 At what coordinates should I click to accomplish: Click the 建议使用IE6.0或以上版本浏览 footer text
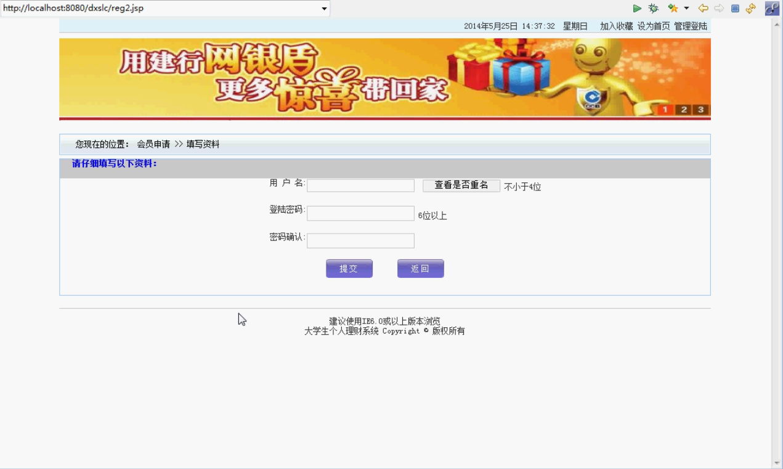point(384,321)
